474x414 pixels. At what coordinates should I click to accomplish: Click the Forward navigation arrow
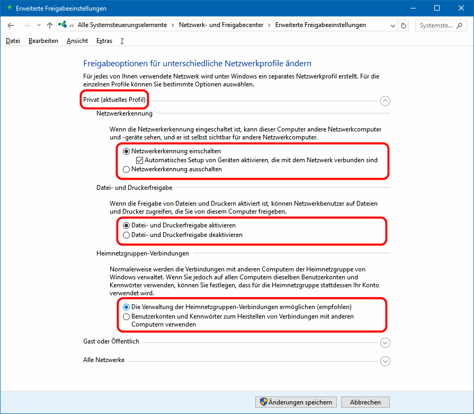click(26, 25)
